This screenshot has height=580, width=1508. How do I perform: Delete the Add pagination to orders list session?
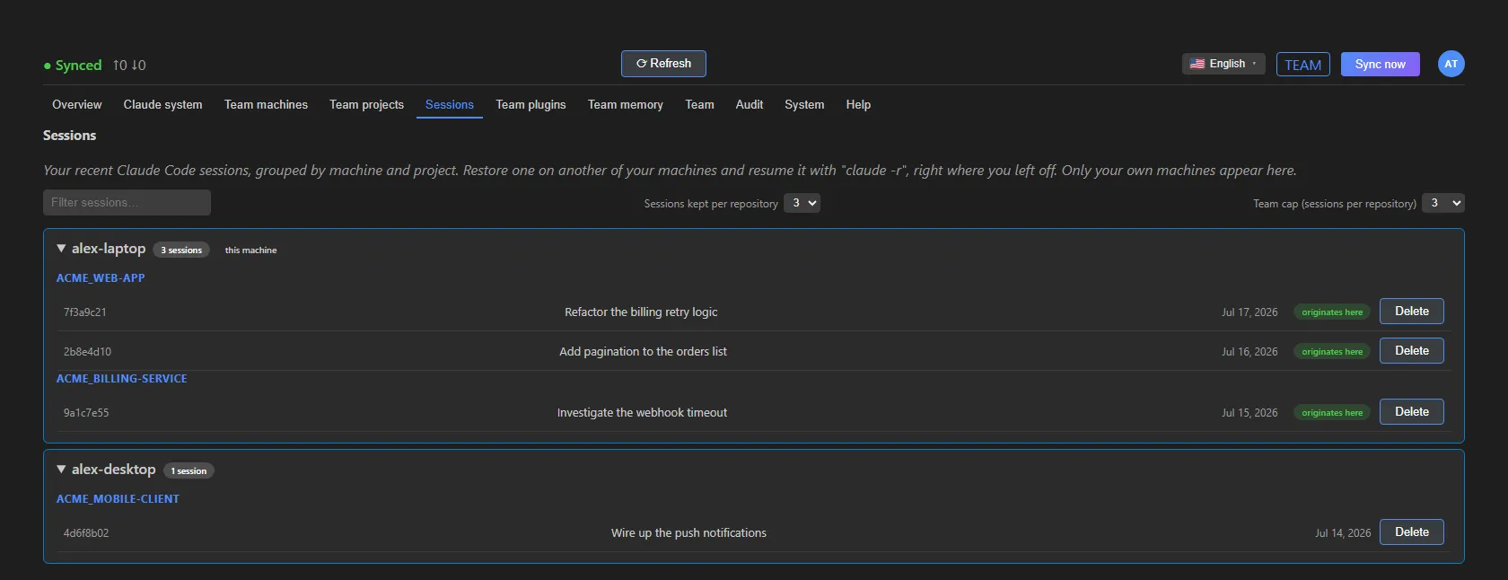[x=1411, y=351]
